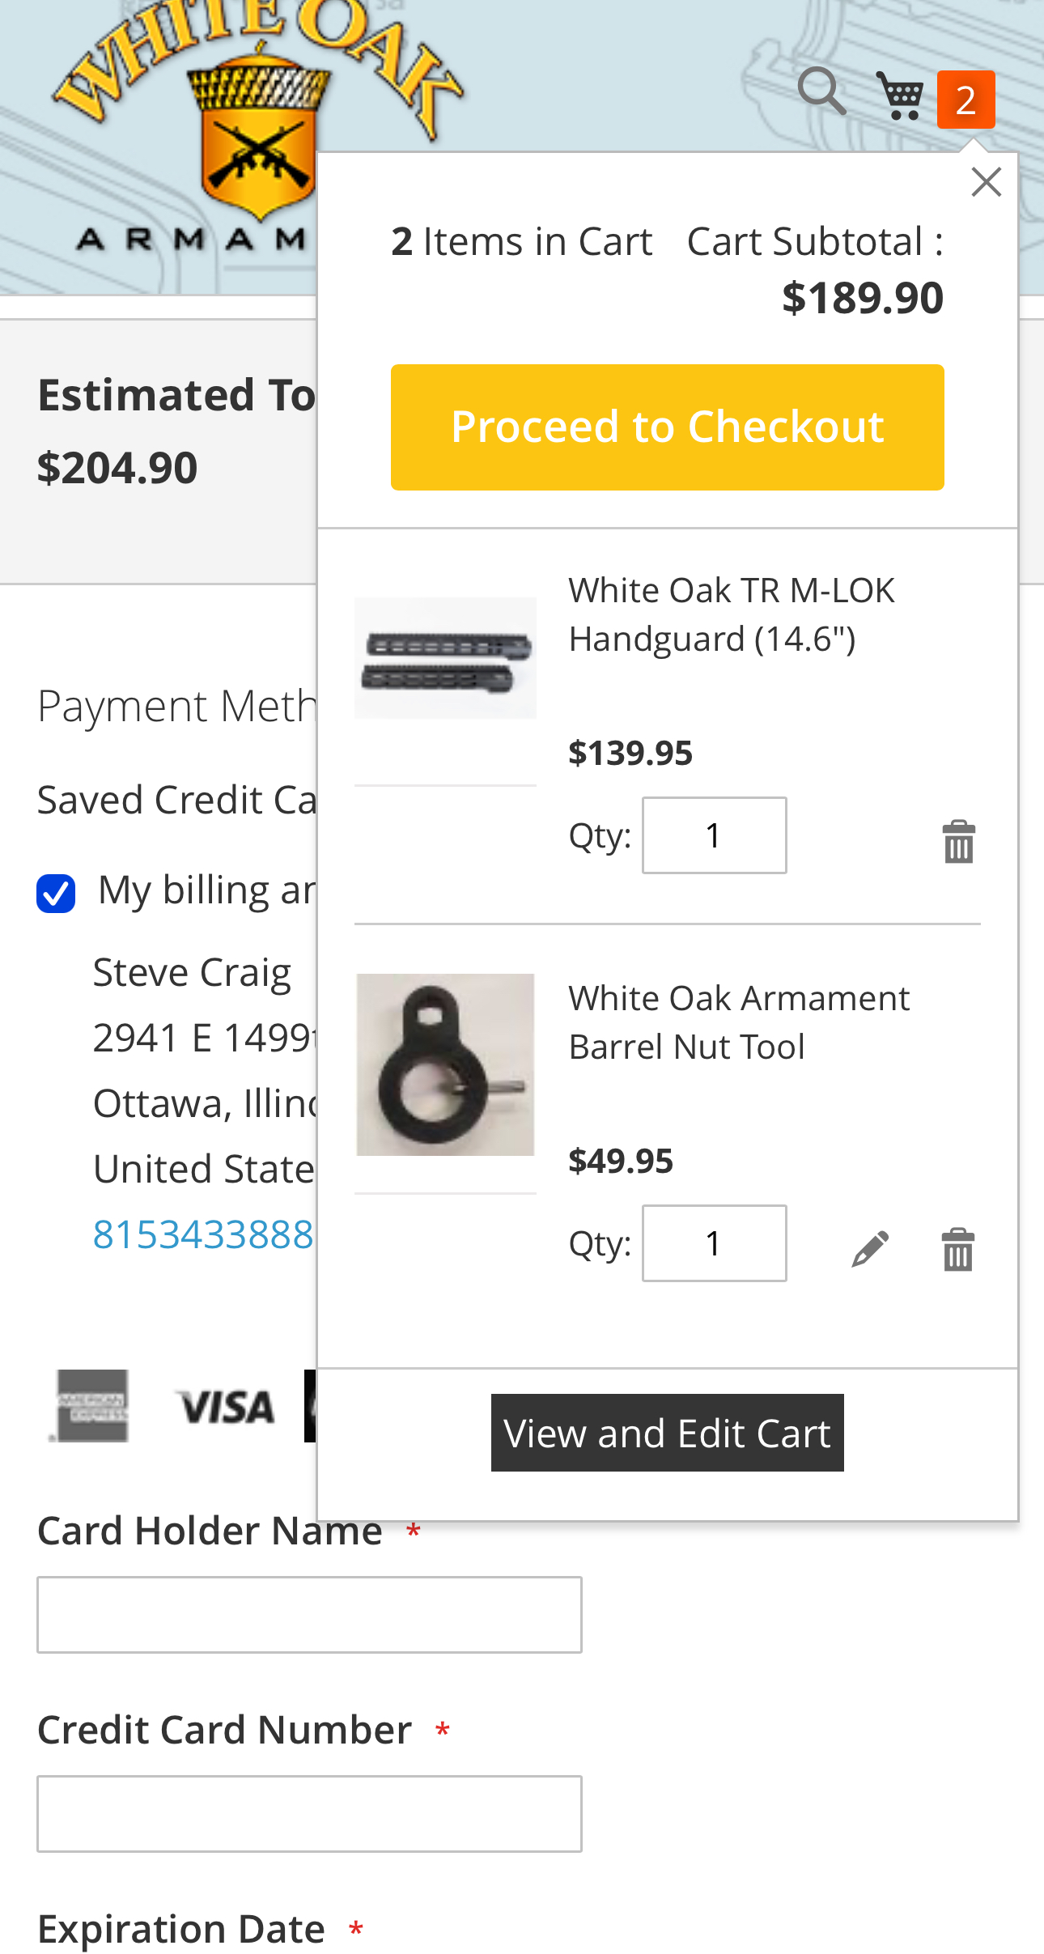Remove the Barrel Nut Tool item
The width and height of the screenshot is (1044, 1954).
click(958, 1249)
